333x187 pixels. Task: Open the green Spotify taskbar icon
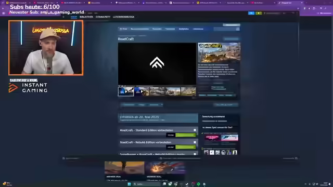coord(198,184)
